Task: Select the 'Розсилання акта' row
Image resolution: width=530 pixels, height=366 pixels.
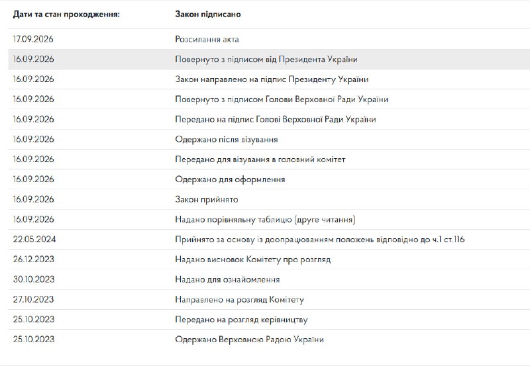Action: (x=269, y=39)
